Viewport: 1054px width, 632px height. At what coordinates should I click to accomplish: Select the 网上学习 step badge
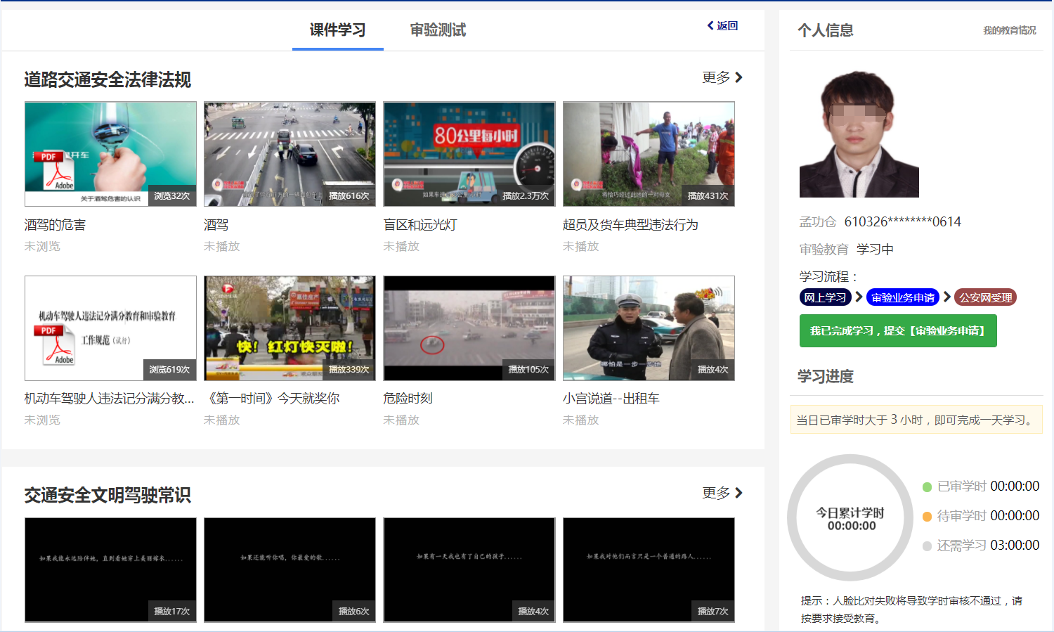coord(825,297)
